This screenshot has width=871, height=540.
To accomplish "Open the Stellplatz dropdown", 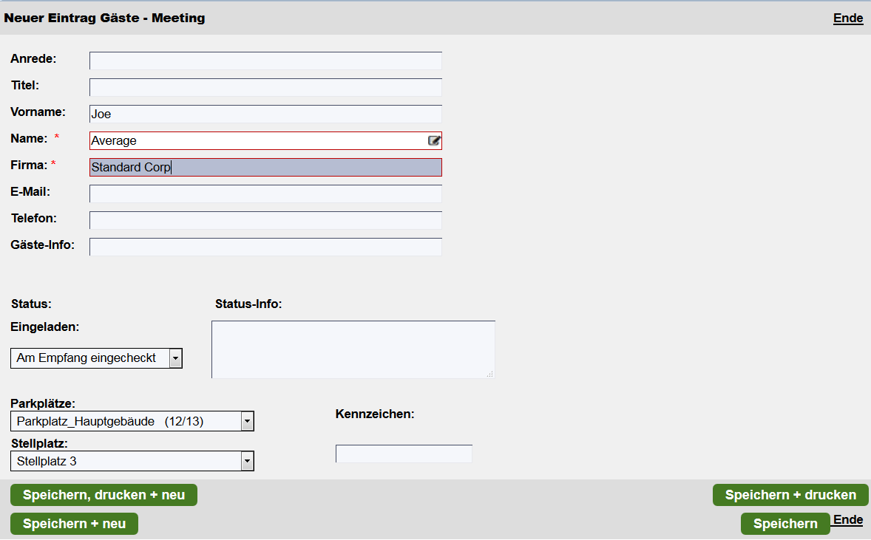I will [x=132, y=461].
